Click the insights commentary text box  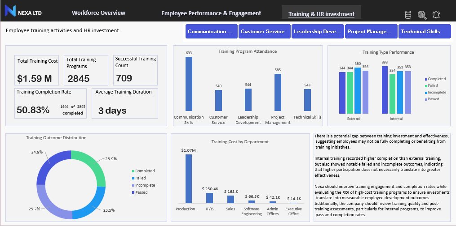tap(382, 177)
